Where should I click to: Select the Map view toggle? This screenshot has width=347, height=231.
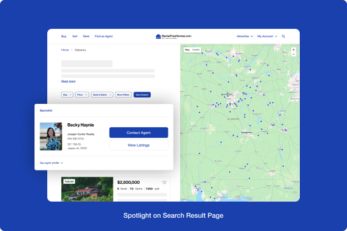point(187,50)
